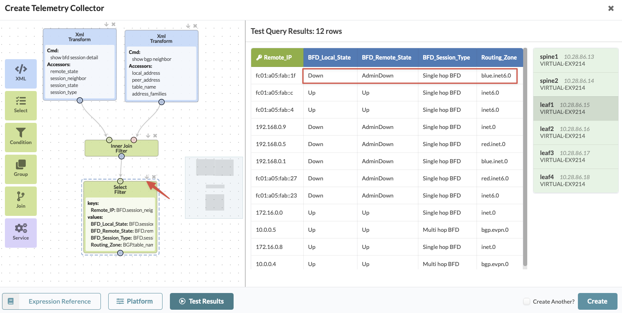
Task: Click cell blue.inet6.0
Action: point(499,75)
